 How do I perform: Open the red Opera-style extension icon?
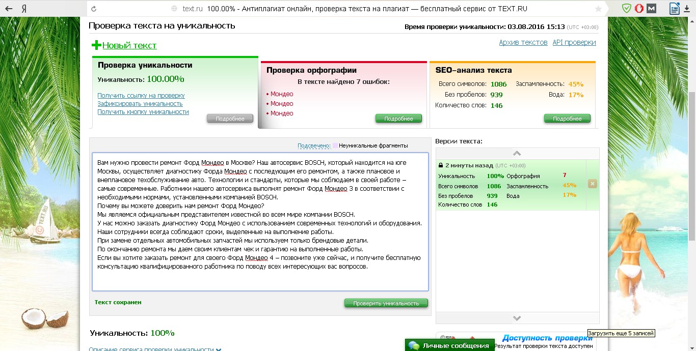638,9
